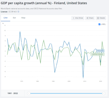Click the blue year range slider track

(x=66, y=93)
